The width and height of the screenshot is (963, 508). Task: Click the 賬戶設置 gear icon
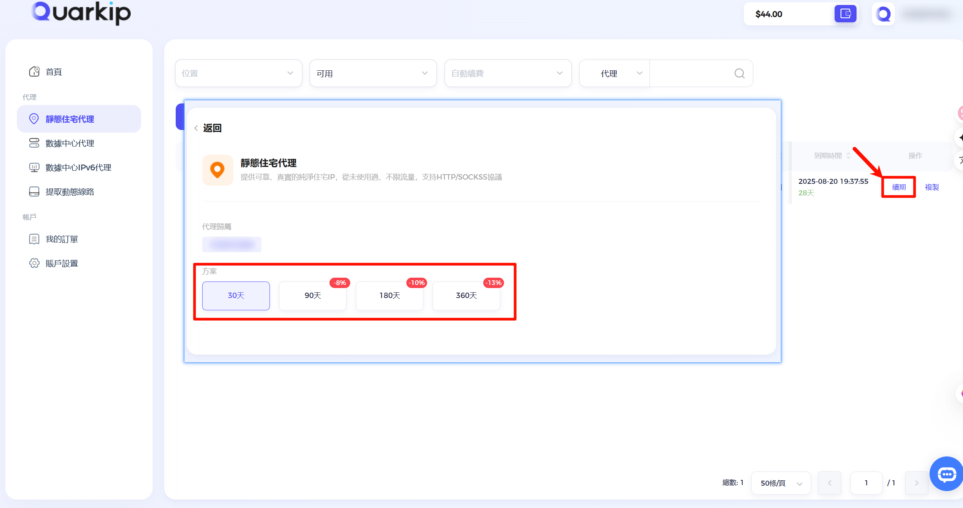pos(34,263)
